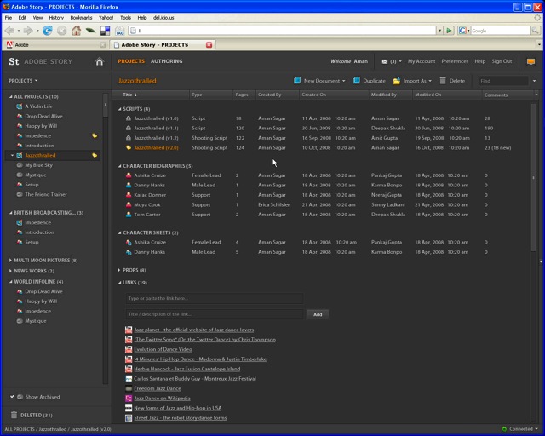Switch to the AUTHORING tab
Viewport: 545px width, 436px height.
(167, 61)
